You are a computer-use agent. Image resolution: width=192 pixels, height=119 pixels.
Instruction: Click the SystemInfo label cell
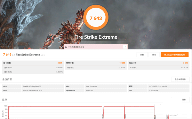click(x=75, y=90)
